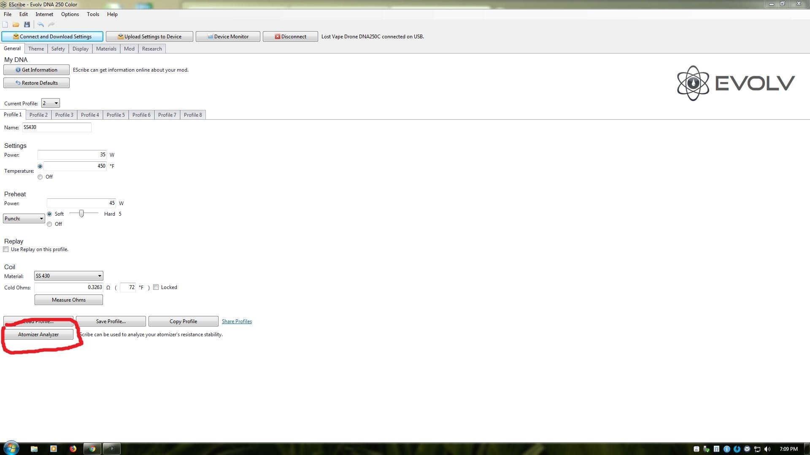Open the Tools menu
Viewport: 810px width, 455px height.
point(93,14)
